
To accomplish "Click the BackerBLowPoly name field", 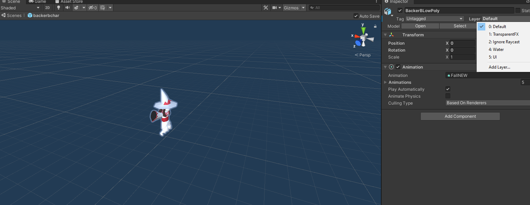I will click(459, 10).
